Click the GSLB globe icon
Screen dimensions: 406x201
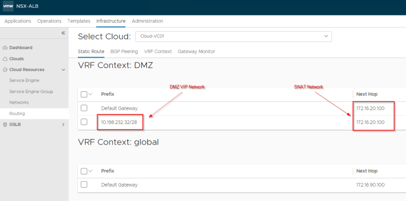tap(5, 125)
